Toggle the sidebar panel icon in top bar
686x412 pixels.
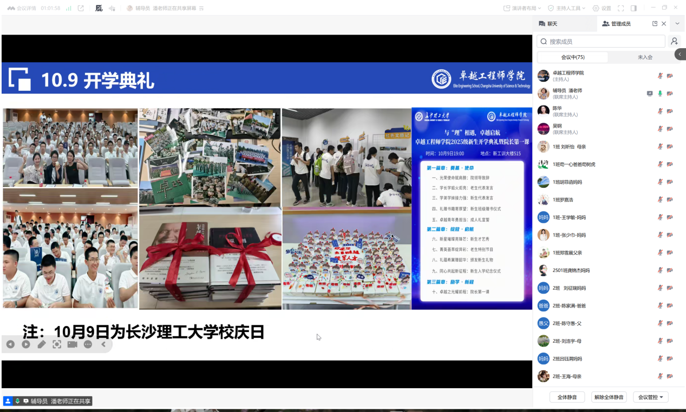pos(633,8)
